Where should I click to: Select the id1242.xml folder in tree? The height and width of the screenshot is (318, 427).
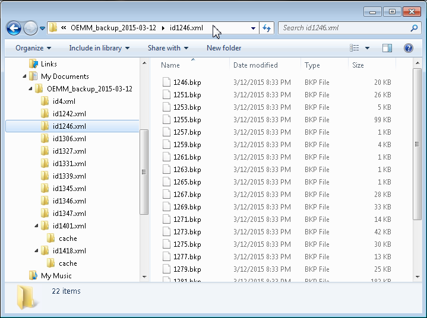69,114
